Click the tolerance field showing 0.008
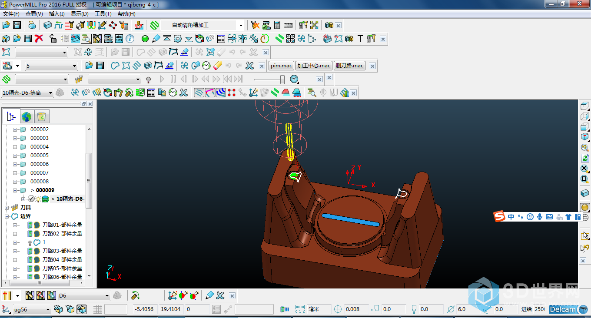Screen dimensions: 591x318 tap(355, 309)
